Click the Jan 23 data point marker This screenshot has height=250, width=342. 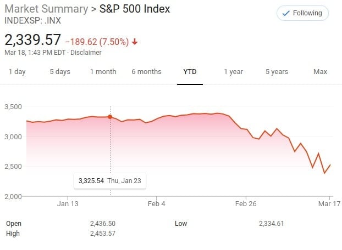pos(110,117)
